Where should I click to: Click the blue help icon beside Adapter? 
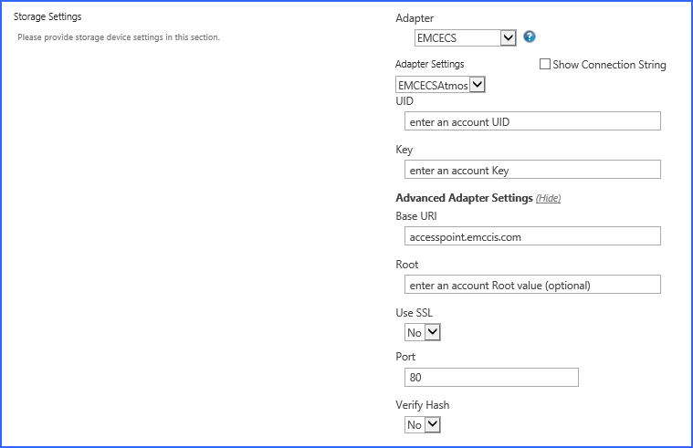530,37
